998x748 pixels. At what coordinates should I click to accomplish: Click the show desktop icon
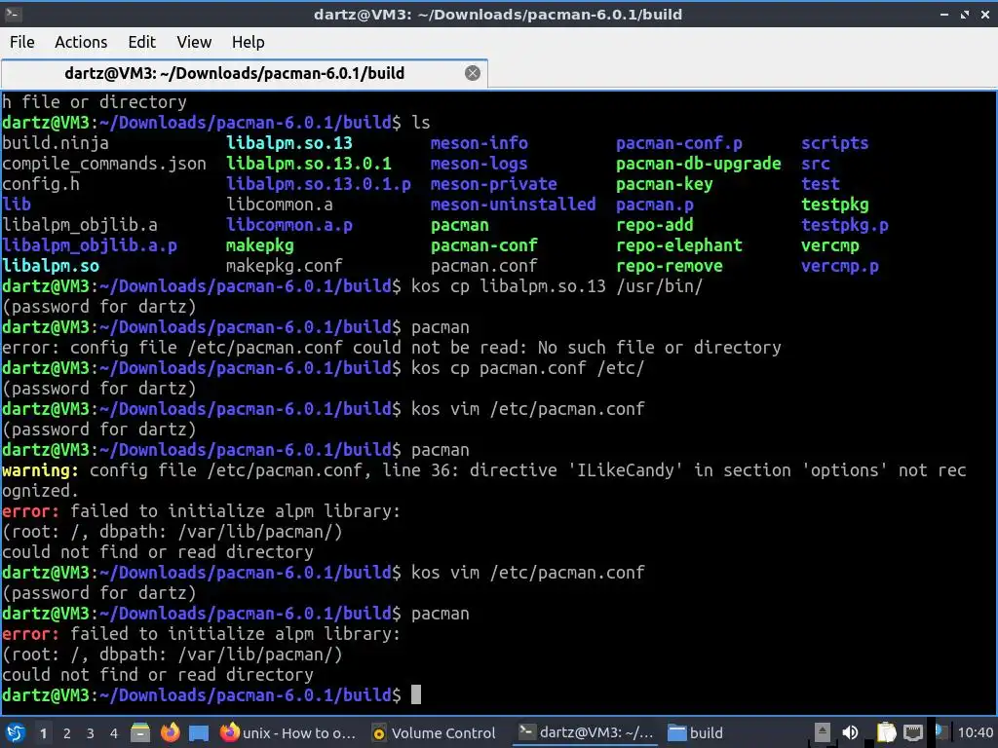tap(199, 732)
